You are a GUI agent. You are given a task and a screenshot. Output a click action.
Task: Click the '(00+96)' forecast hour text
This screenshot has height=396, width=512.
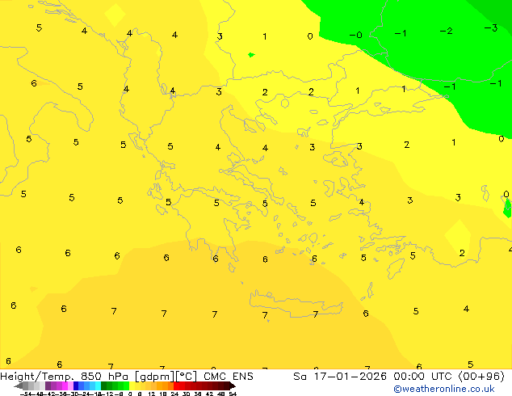[x=481, y=377]
